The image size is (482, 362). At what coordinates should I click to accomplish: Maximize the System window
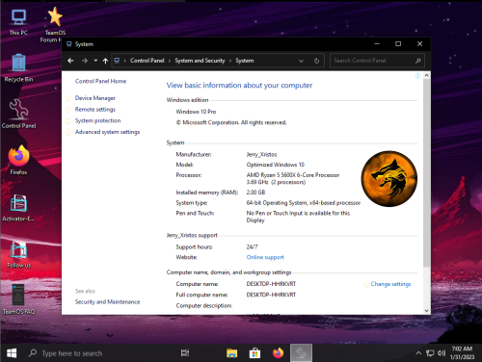[x=398, y=44]
